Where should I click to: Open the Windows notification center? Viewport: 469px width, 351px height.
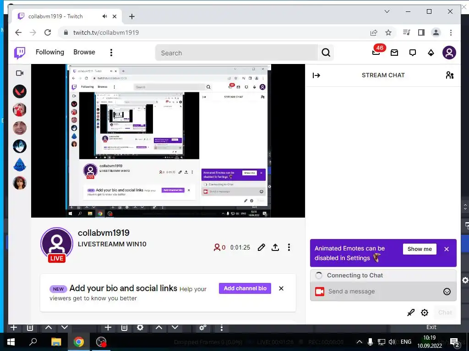tap(455, 342)
